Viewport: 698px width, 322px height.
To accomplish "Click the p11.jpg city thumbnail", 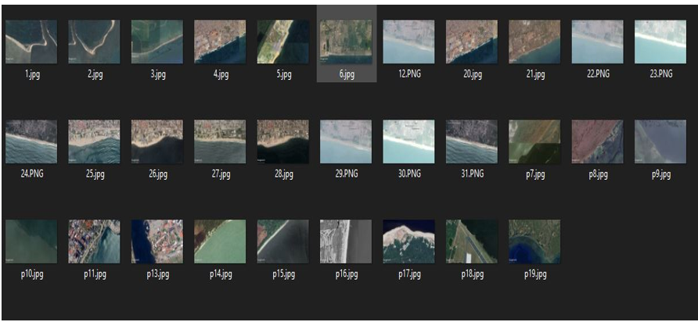I will (94, 241).
